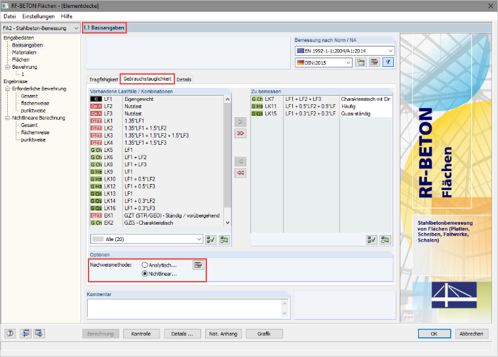Switch to Details tab
The width and height of the screenshot is (498, 357).
tap(184, 79)
